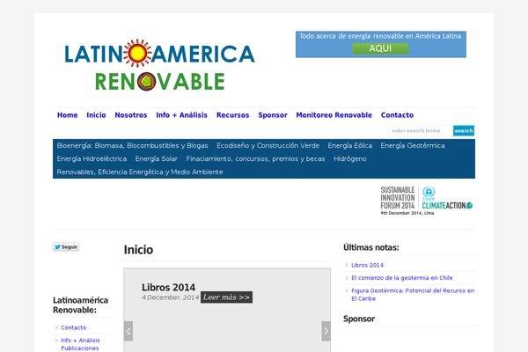Open the Info + Análisis menu
This screenshot has height=352, width=528.
point(182,115)
